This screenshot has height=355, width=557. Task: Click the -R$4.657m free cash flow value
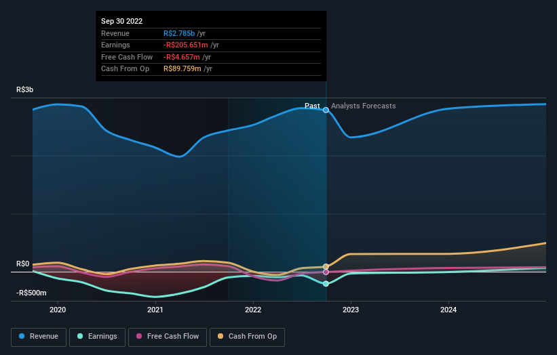click(182, 57)
